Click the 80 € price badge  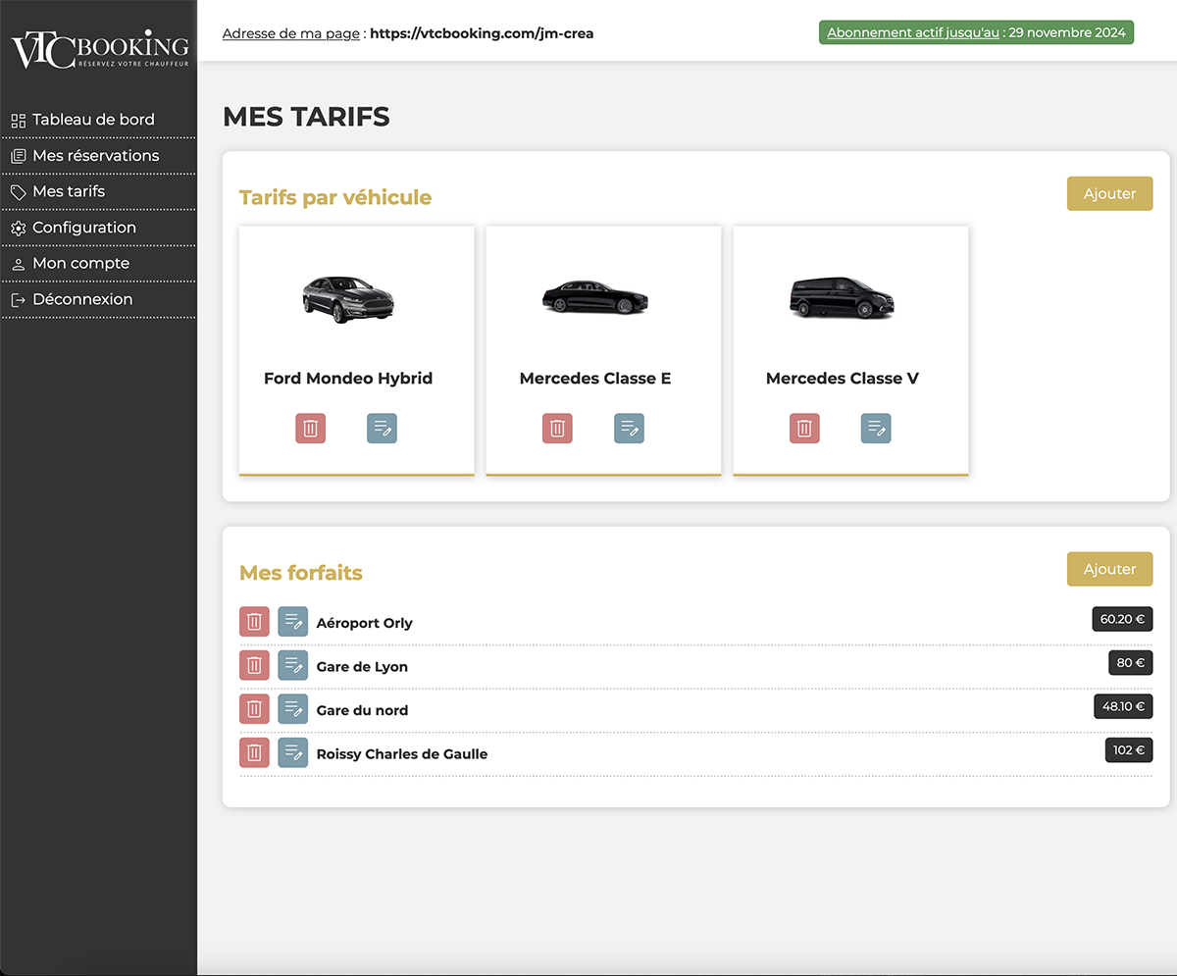1130,662
